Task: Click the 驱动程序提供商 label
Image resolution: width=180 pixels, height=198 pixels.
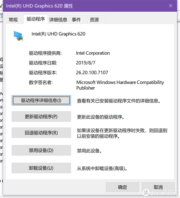Action: click(x=45, y=53)
